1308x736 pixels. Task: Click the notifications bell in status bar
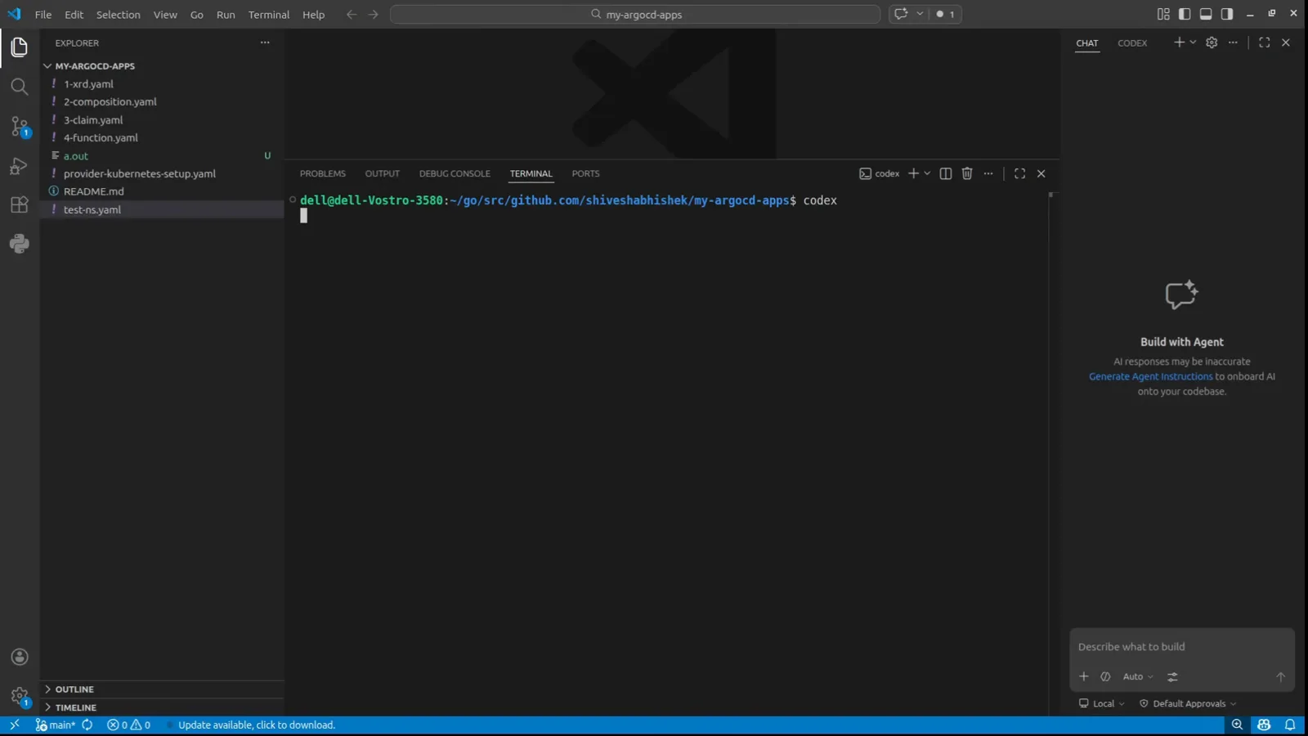(1290, 725)
